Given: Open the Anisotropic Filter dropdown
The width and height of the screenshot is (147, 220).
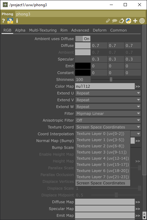Looking at the screenshot, I should (x=108, y=121).
